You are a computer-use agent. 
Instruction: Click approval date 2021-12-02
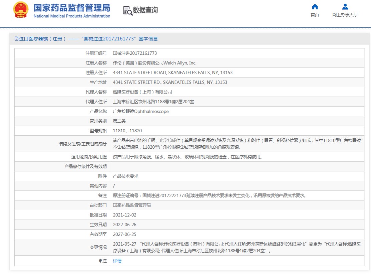click(124, 215)
